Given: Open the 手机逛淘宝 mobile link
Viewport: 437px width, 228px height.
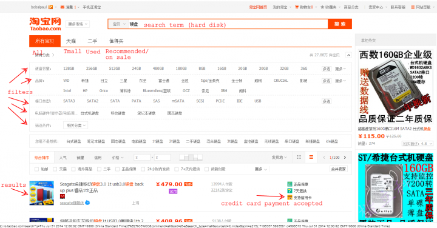Looking at the screenshot, I should [92, 7].
